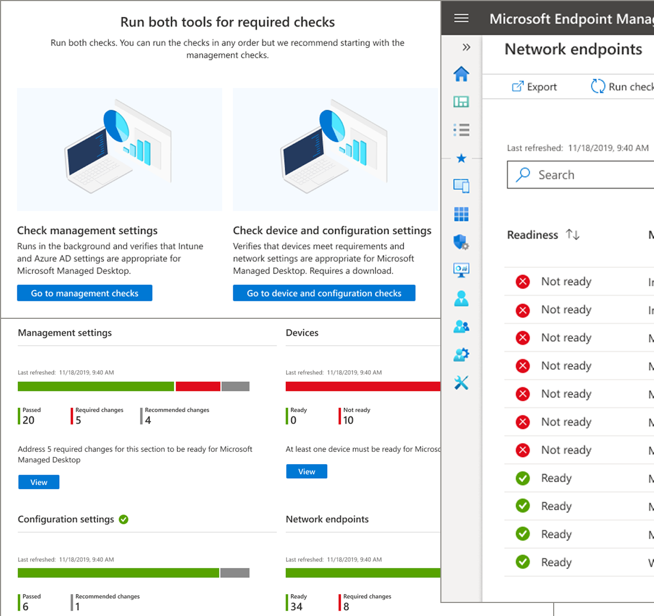Image resolution: width=654 pixels, height=616 pixels.
Task: Click the device configuration laptop illustration
Action: coord(335,150)
